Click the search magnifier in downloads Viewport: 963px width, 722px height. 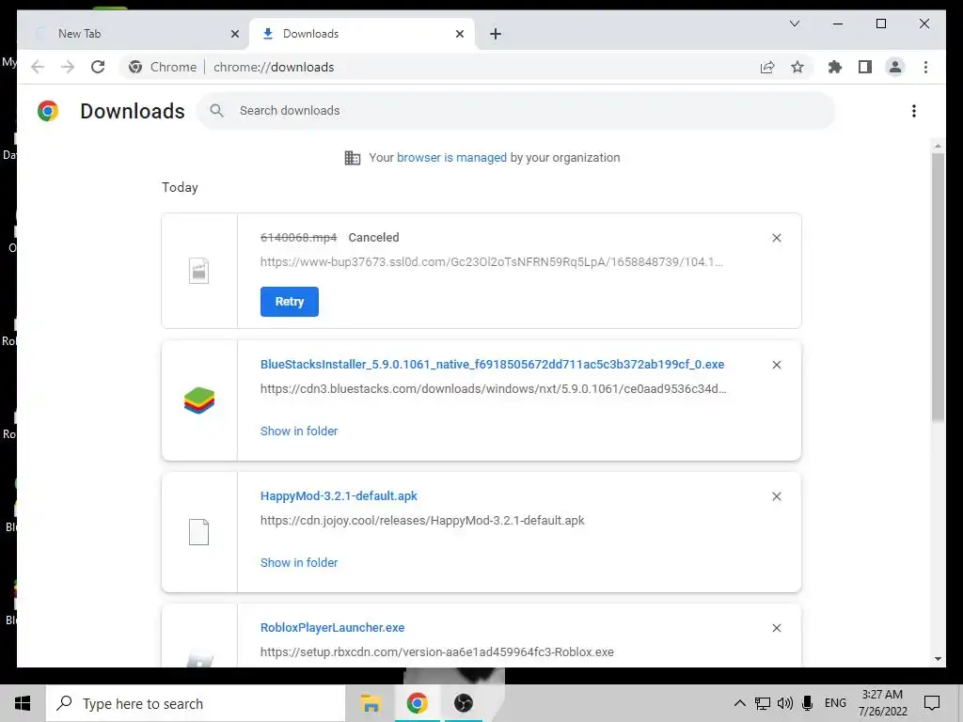(216, 111)
